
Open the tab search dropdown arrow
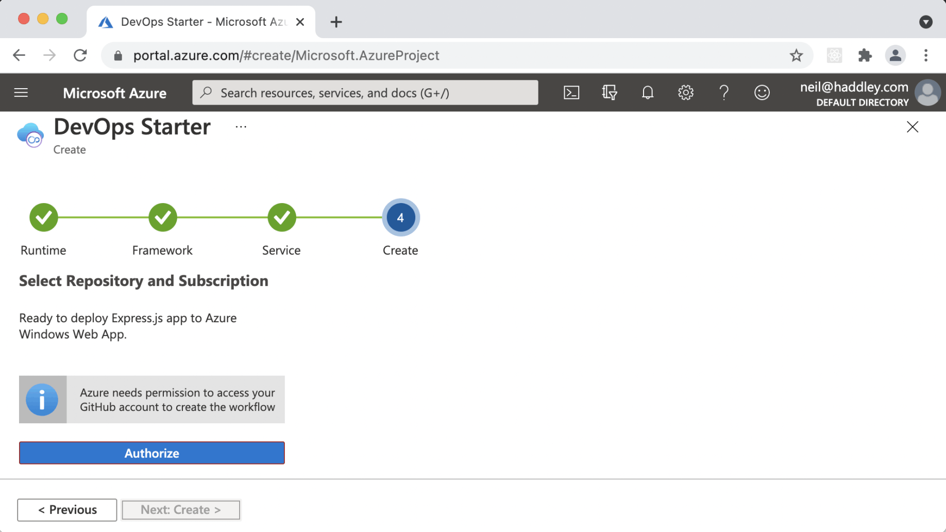point(926,22)
